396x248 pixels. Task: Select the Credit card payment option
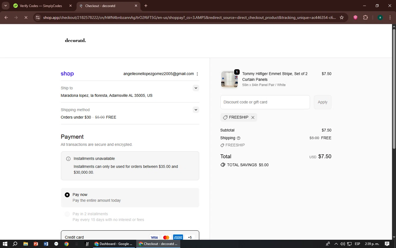click(130, 237)
